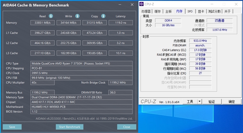Click DRAM:FSB Ratio field 36:3
This screenshot has height=133, width=243.
pyautogui.click(x=120, y=92)
